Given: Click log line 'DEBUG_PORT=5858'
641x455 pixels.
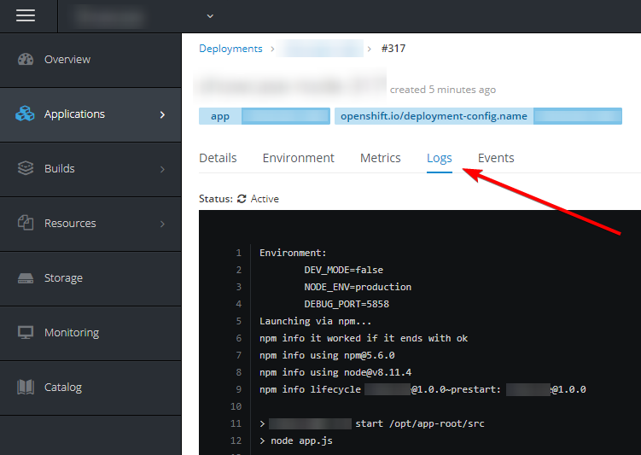Looking at the screenshot, I should point(347,304).
